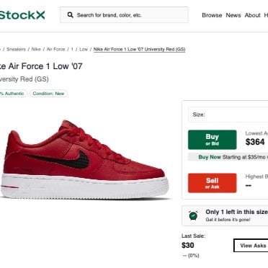Click the search magnifier icon

pyautogui.click(x=70, y=15)
